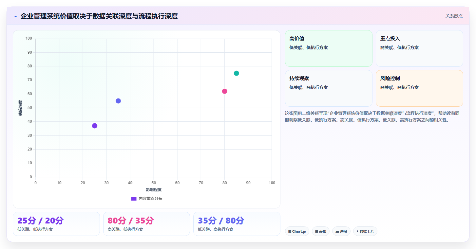Click the 进度 chip's icon
The image size is (476, 249).
tap(337, 231)
